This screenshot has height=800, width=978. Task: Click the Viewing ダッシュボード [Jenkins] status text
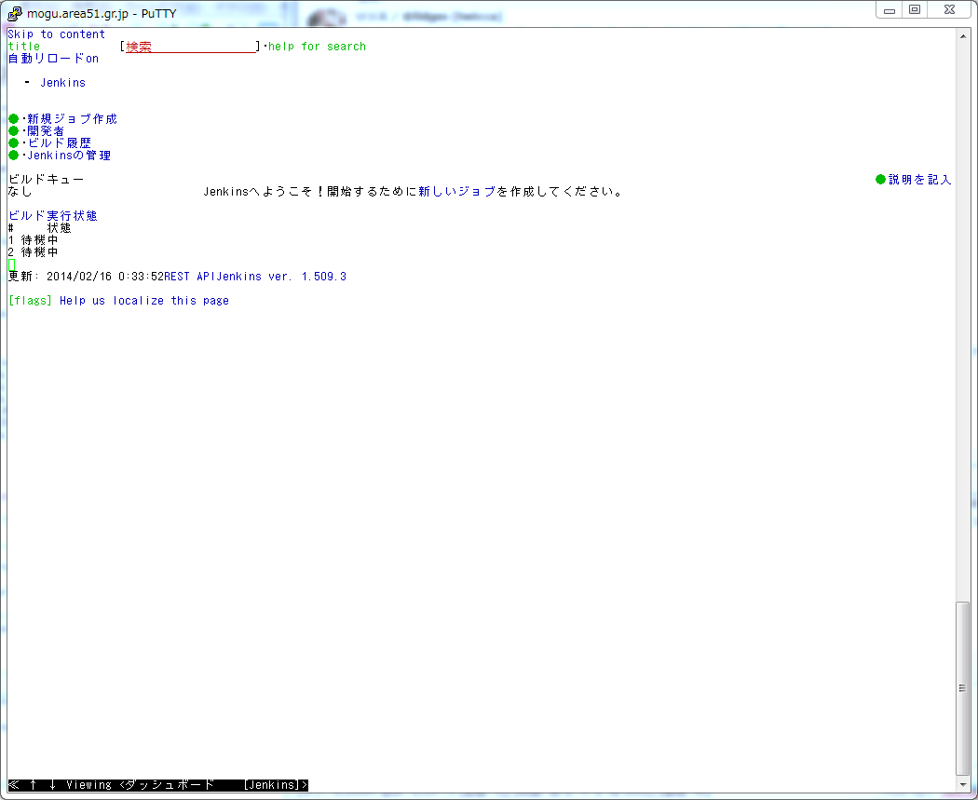187,785
